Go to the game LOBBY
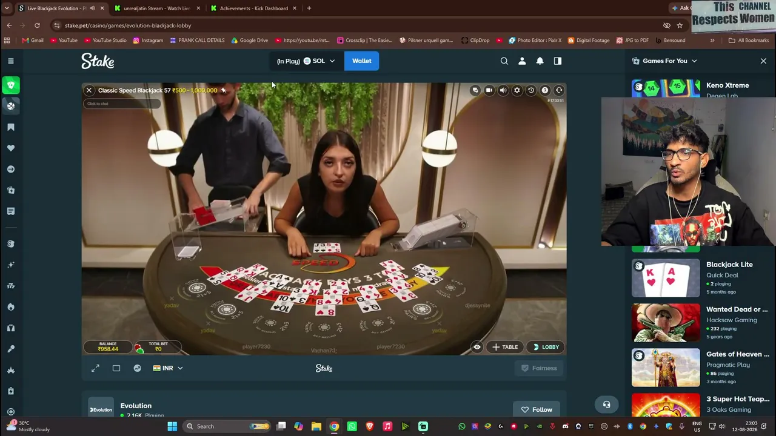 pos(546,347)
